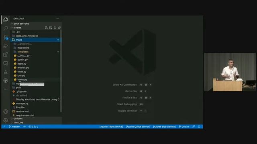Click Find in Files shortcut hint
The height and width of the screenshot is (144, 257).
[137, 98]
